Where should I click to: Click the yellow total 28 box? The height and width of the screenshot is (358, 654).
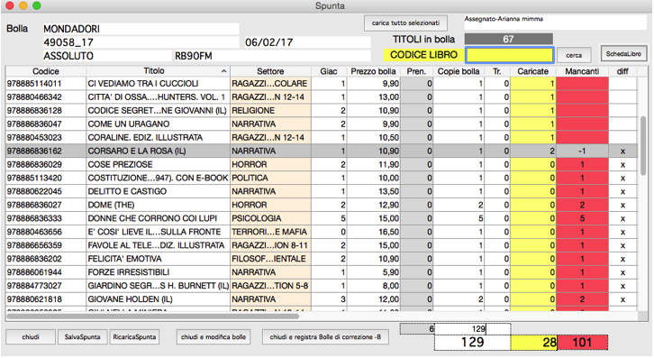tap(534, 342)
